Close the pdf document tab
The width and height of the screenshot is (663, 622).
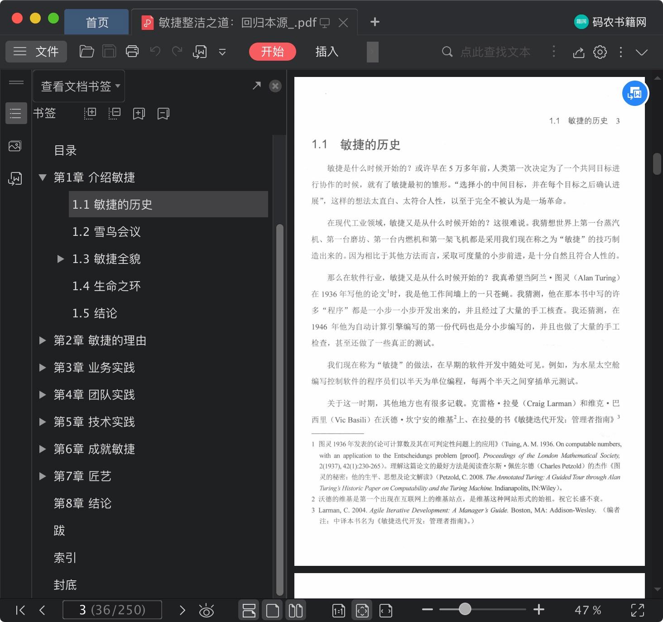click(x=344, y=23)
